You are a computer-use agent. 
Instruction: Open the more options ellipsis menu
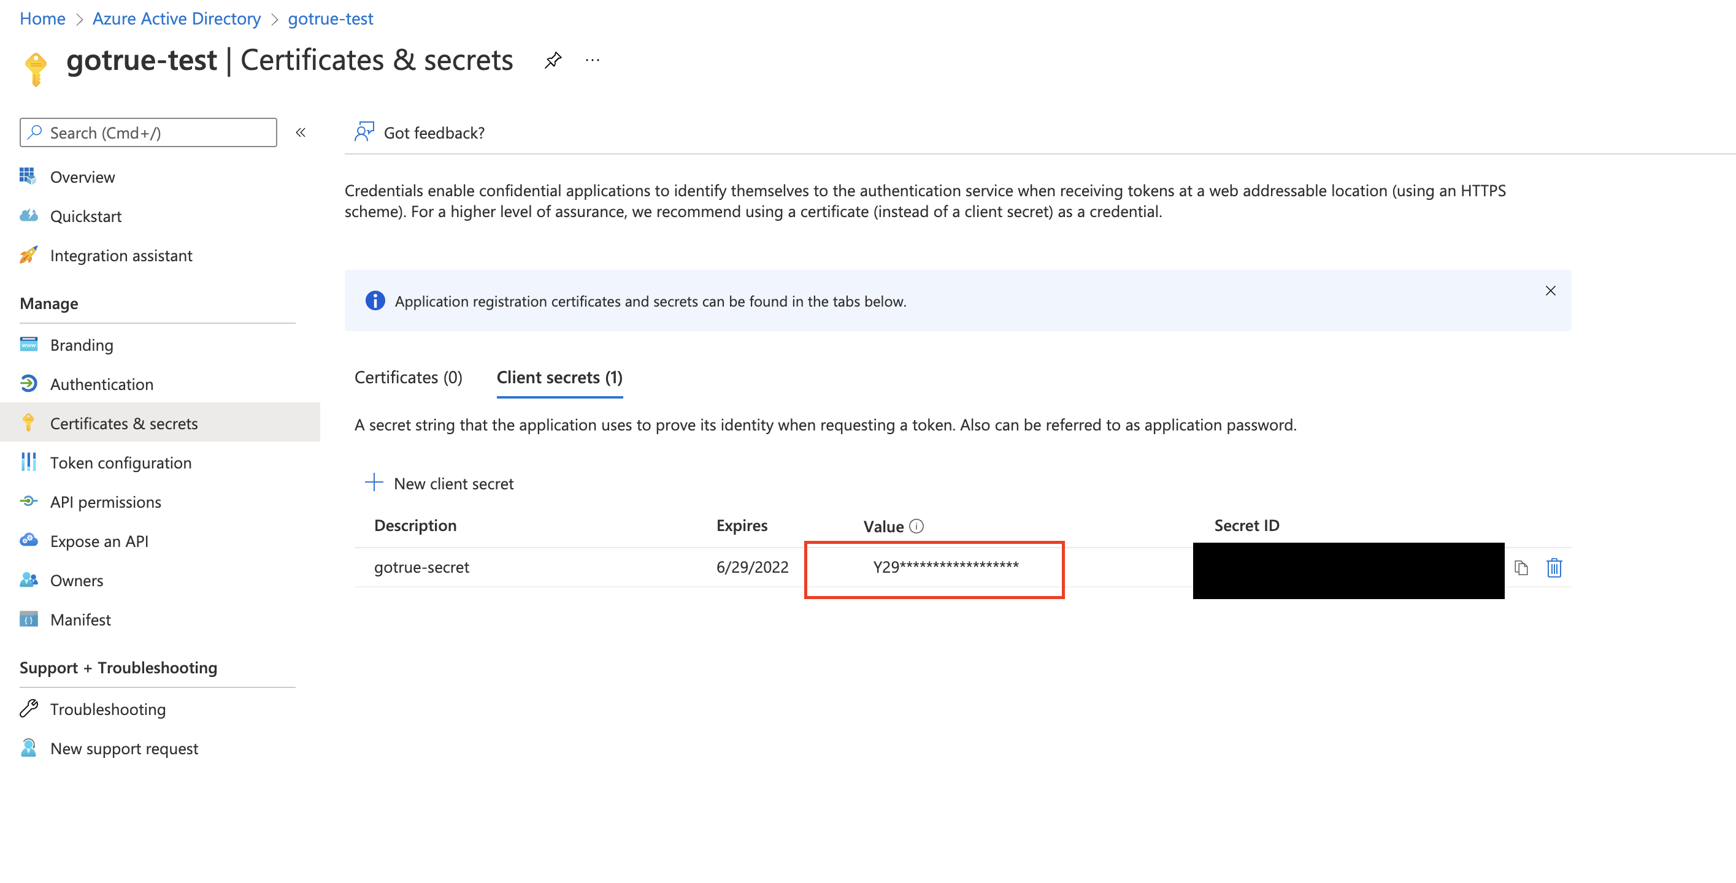[592, 61]
